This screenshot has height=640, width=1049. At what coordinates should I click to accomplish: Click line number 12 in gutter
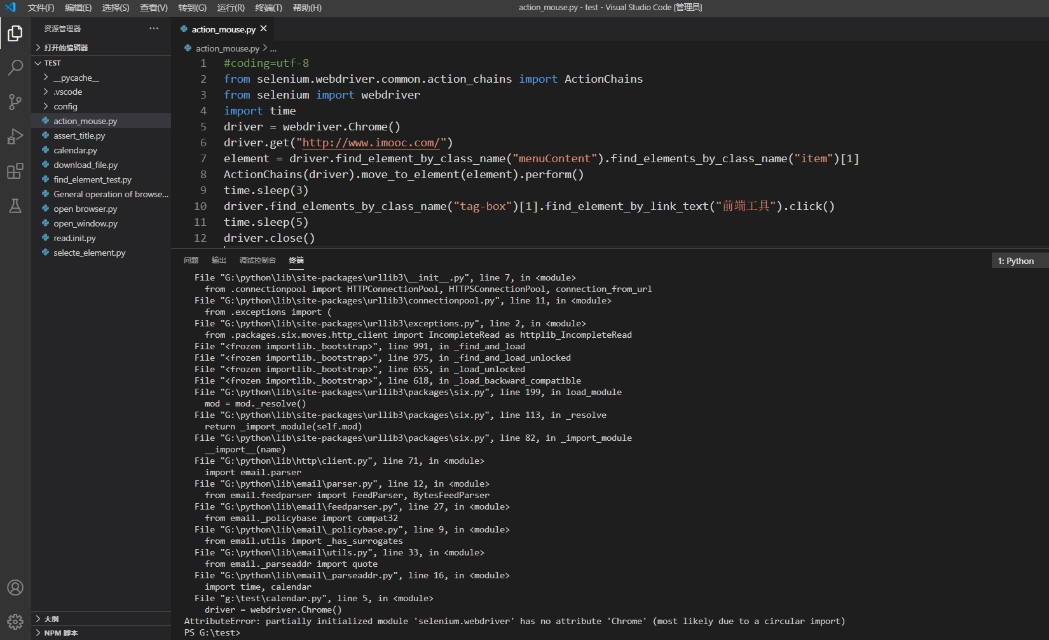pos(200,238)
